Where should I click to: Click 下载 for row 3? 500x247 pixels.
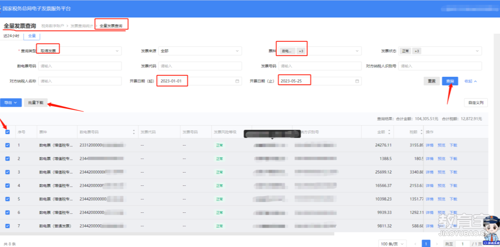click(x=453, y=172)
